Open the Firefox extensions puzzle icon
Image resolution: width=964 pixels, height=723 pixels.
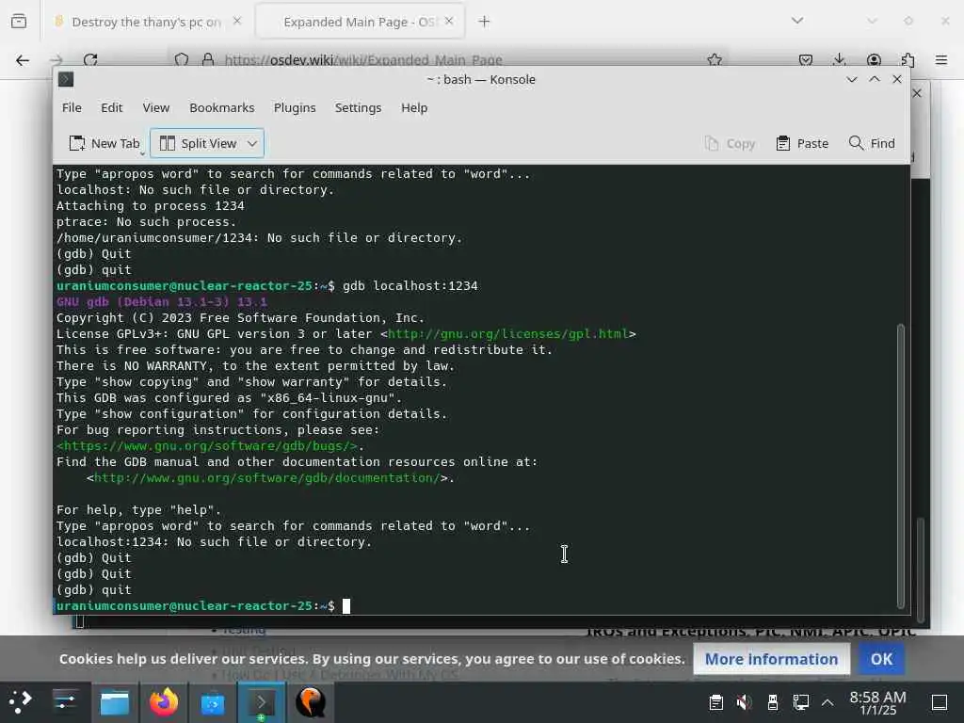[908, 59]
